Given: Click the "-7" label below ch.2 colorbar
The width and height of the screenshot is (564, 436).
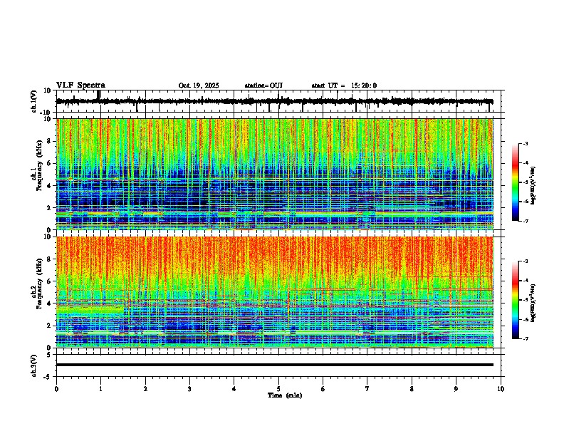Looking at the screenshot, I should click(x=525, y=338).
